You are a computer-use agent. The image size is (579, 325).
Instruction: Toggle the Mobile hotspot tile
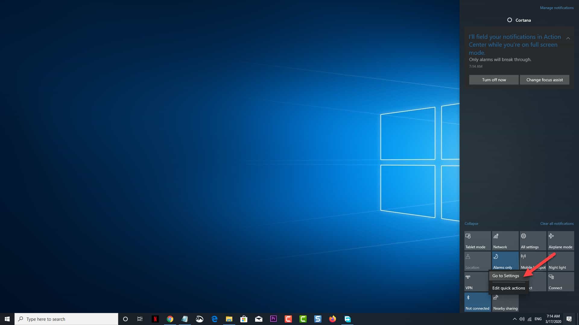[x=533, y=261]
